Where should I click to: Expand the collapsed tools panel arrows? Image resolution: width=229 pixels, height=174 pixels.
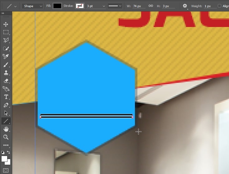[x=3, y=13]
